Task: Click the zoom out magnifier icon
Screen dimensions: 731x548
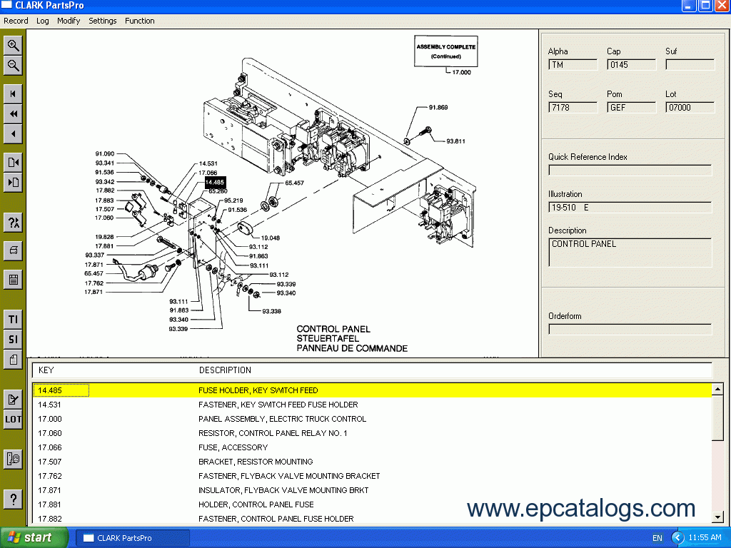Action: [x=14, y=66]
